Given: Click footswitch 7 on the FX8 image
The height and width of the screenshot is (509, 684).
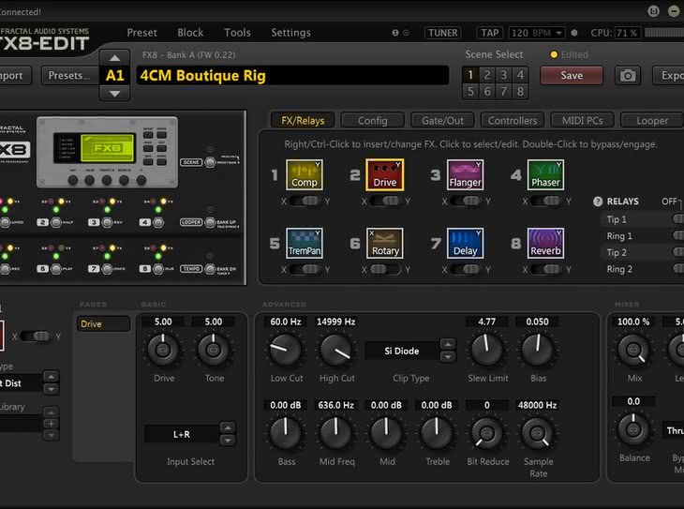Looking at the screenshot, I should pyautogui.click(x=107, y=269).
